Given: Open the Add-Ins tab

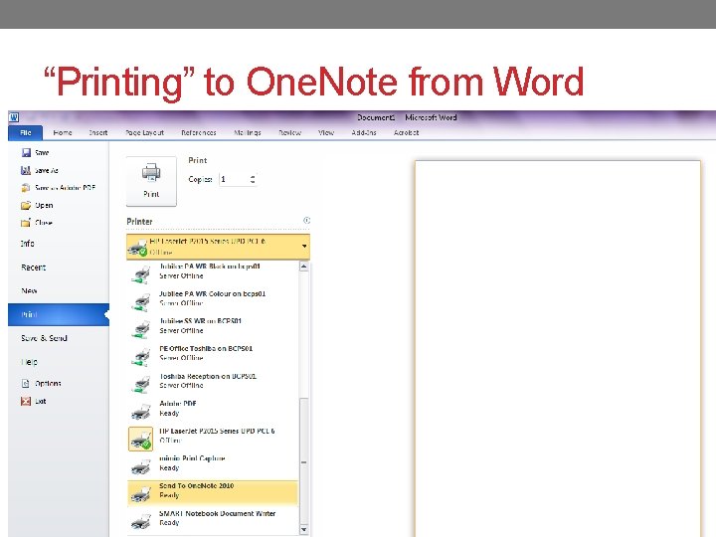Looking at the screenshot, I should (x=364, y=132).
